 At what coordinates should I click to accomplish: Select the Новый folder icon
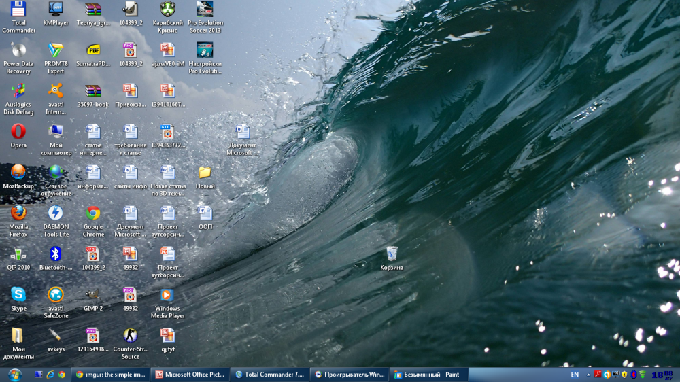[x=205, y=177]
